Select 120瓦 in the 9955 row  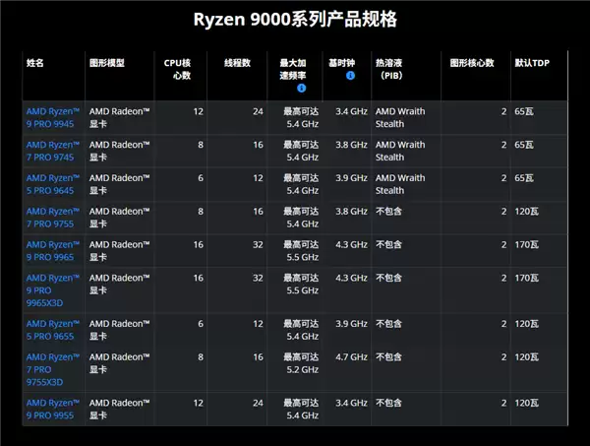click(526, 403)
